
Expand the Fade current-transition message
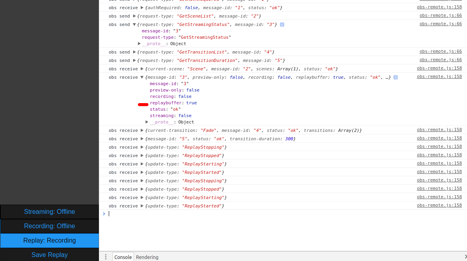pos(142,130)
